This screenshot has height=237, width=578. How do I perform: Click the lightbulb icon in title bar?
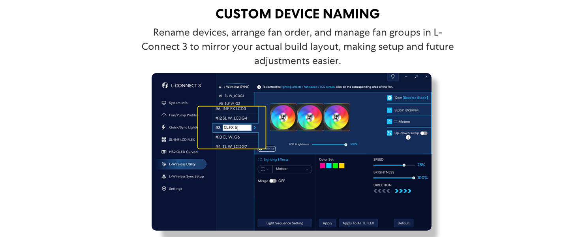point(393,77)
